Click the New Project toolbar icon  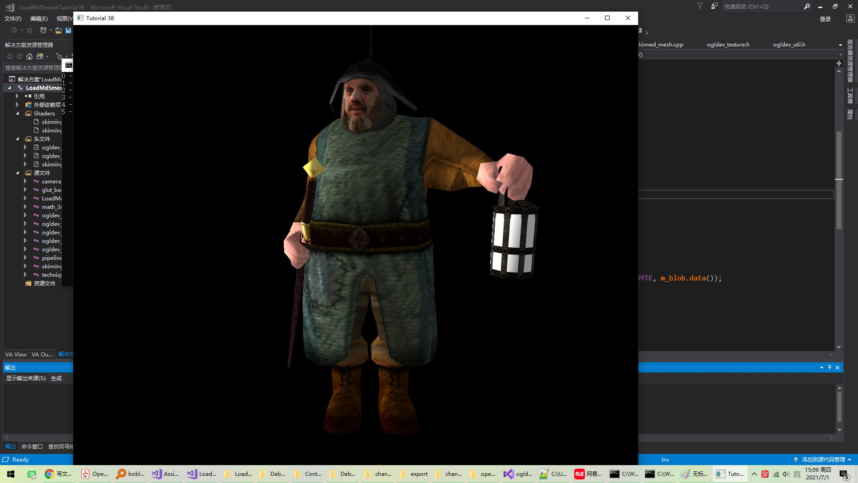click(x=43, y=30)
